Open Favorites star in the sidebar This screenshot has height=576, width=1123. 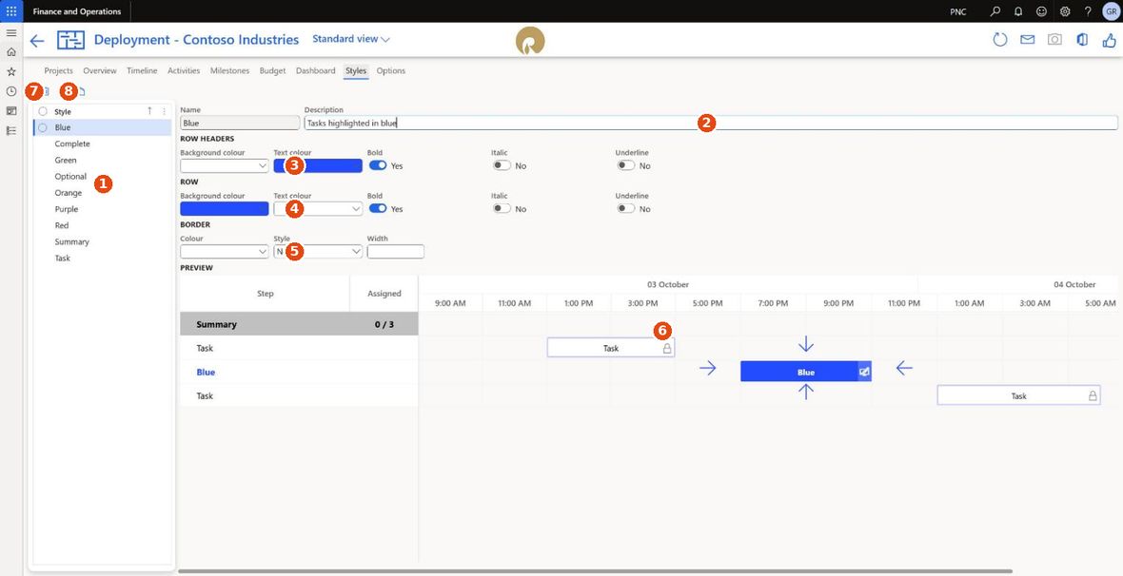11,71
